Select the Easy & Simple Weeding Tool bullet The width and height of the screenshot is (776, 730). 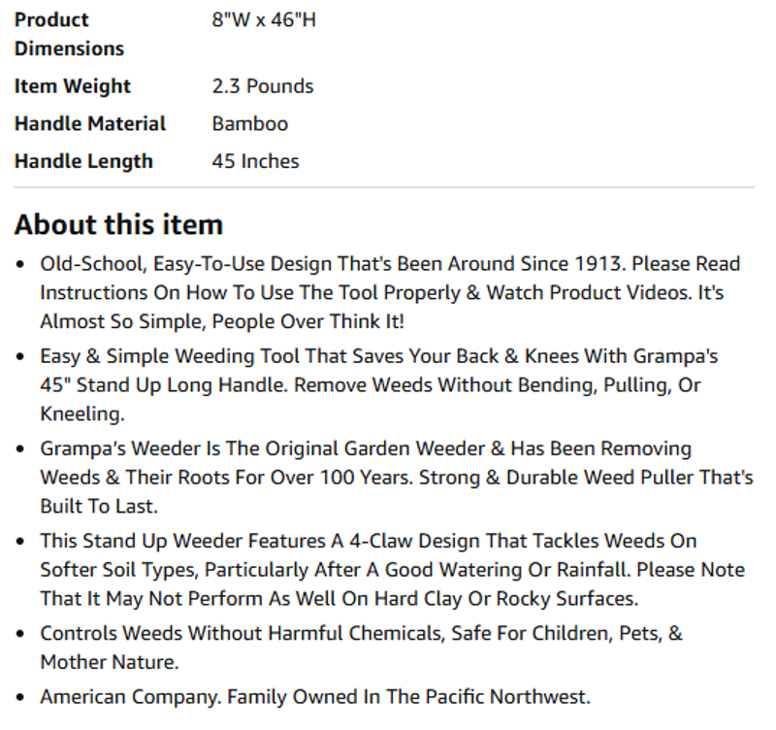[x=379, y=385]
